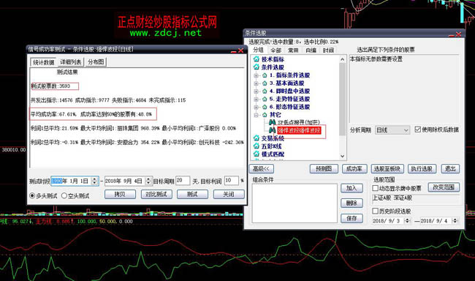Click binoculars icon beside the (加密) formula
Image resolution: width=475 pixels, height=281 pixels.
(x=272, y=122)
